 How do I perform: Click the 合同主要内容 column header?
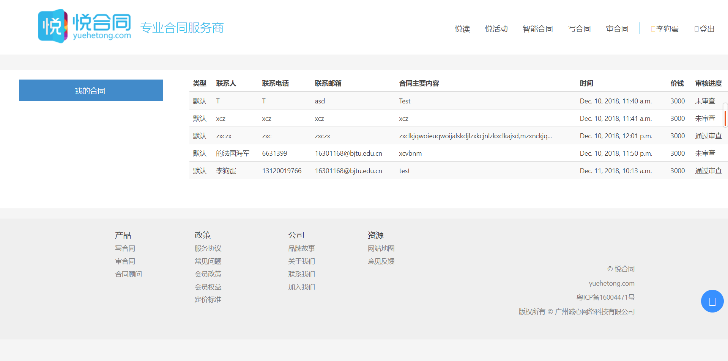click(x=419, y=83)
